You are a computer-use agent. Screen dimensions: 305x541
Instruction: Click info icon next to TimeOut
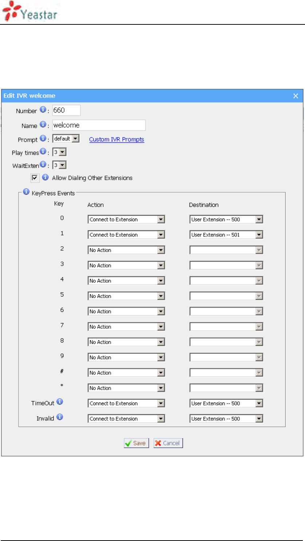[60, 402]
